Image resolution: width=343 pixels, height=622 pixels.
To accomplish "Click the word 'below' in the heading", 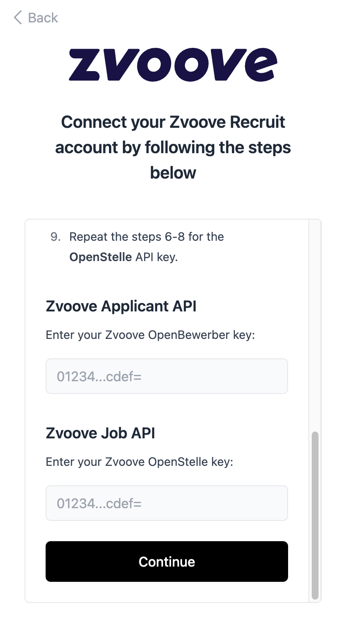I will tap(173, 173).
